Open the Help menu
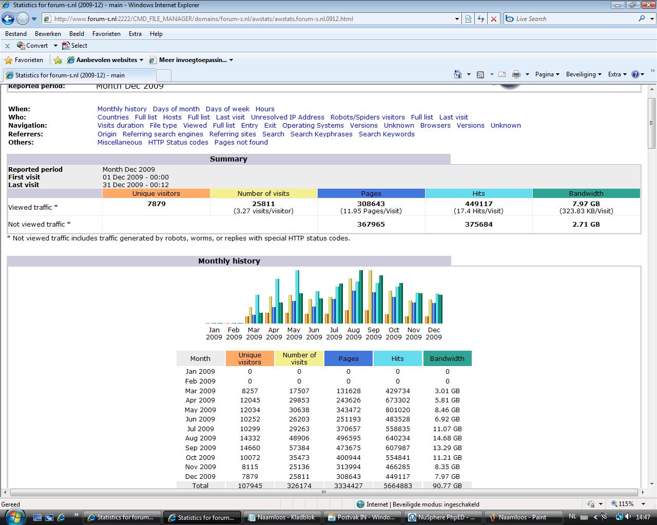This screenshot has width=657, height=525. pyautogui.click(x=156, y=34)
